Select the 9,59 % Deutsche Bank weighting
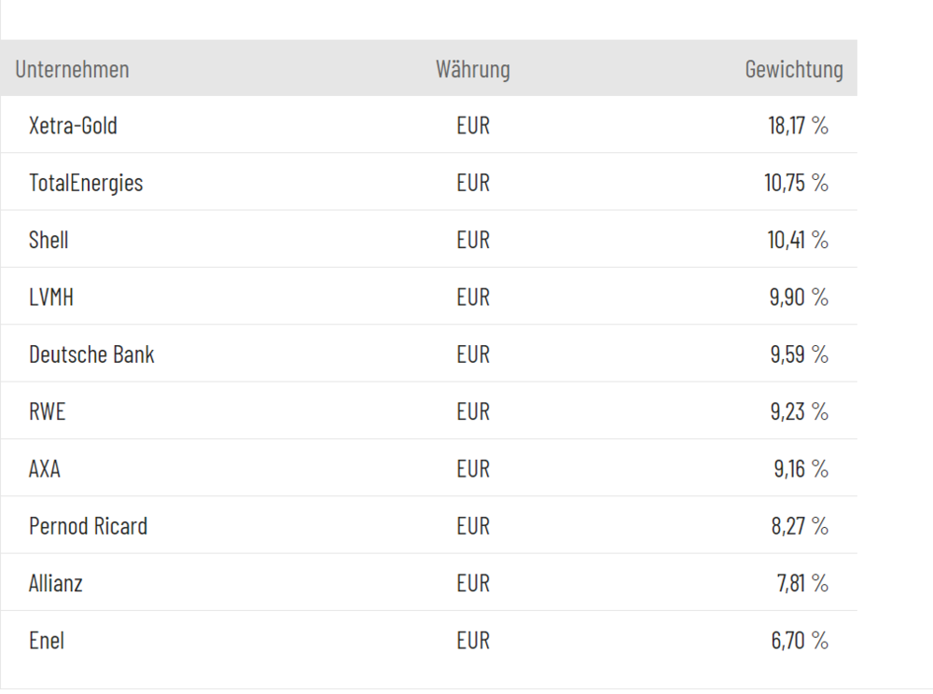 pyautogui.click(x=799, y=354)
